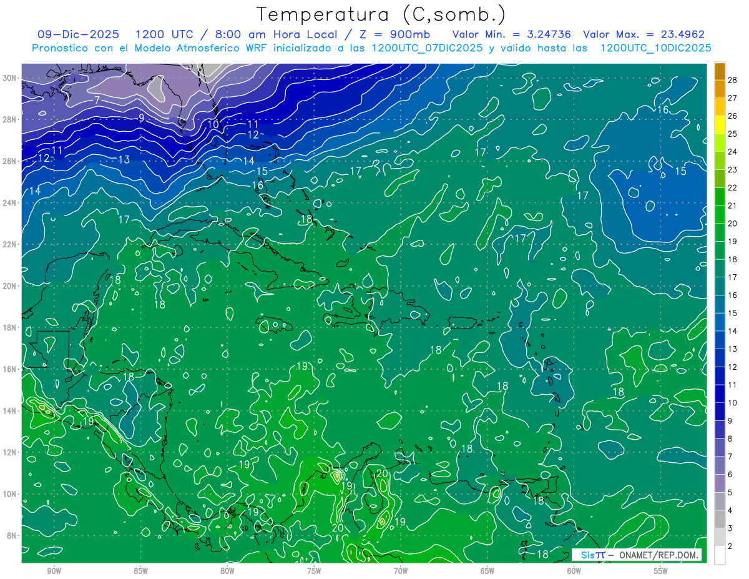The width and height of the screenshot is (749, 579).
Task: Click the "75W" longitude axis label
Action: 314,570
